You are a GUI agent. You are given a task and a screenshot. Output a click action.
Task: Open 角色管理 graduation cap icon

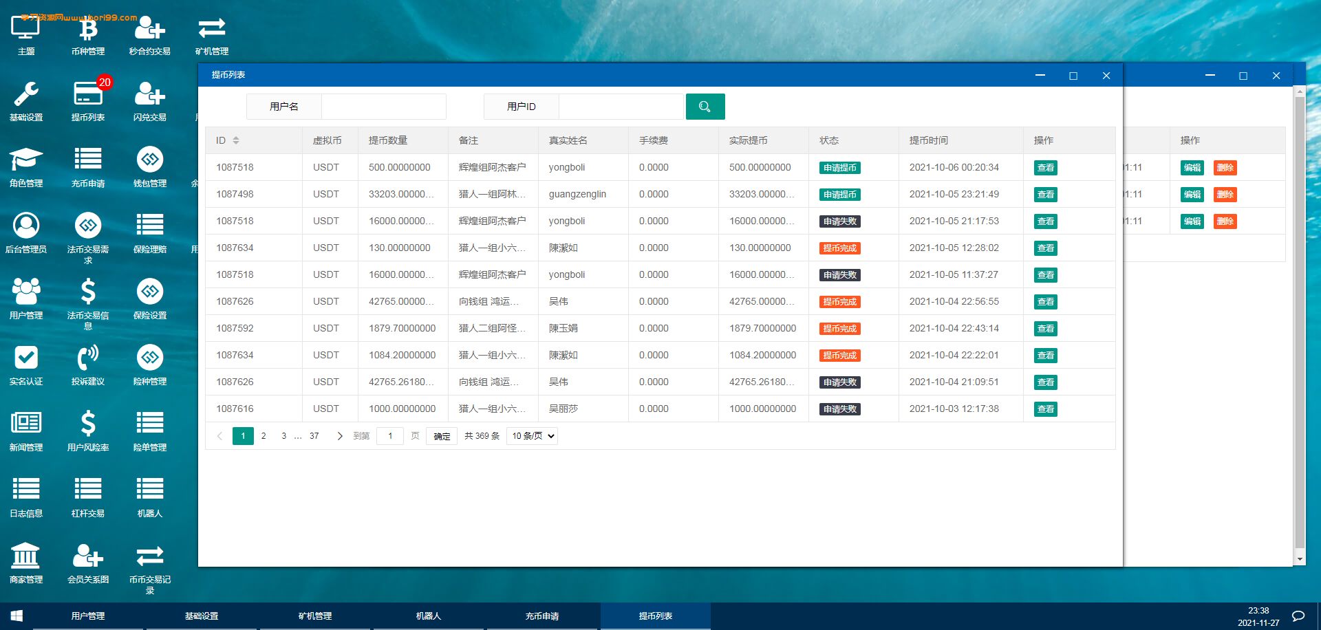pyautogui.click(x=26, y=166)
